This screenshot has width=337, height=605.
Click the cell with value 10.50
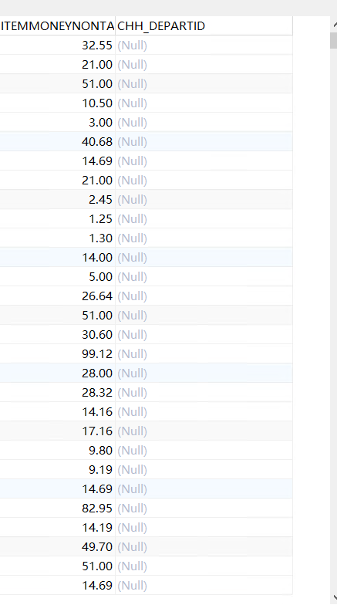click(x=57, y=103)
